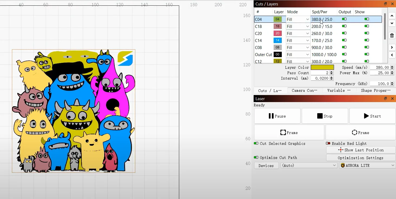Switch to the Camera Control tab
396x199 pixels.
point(304,91)
